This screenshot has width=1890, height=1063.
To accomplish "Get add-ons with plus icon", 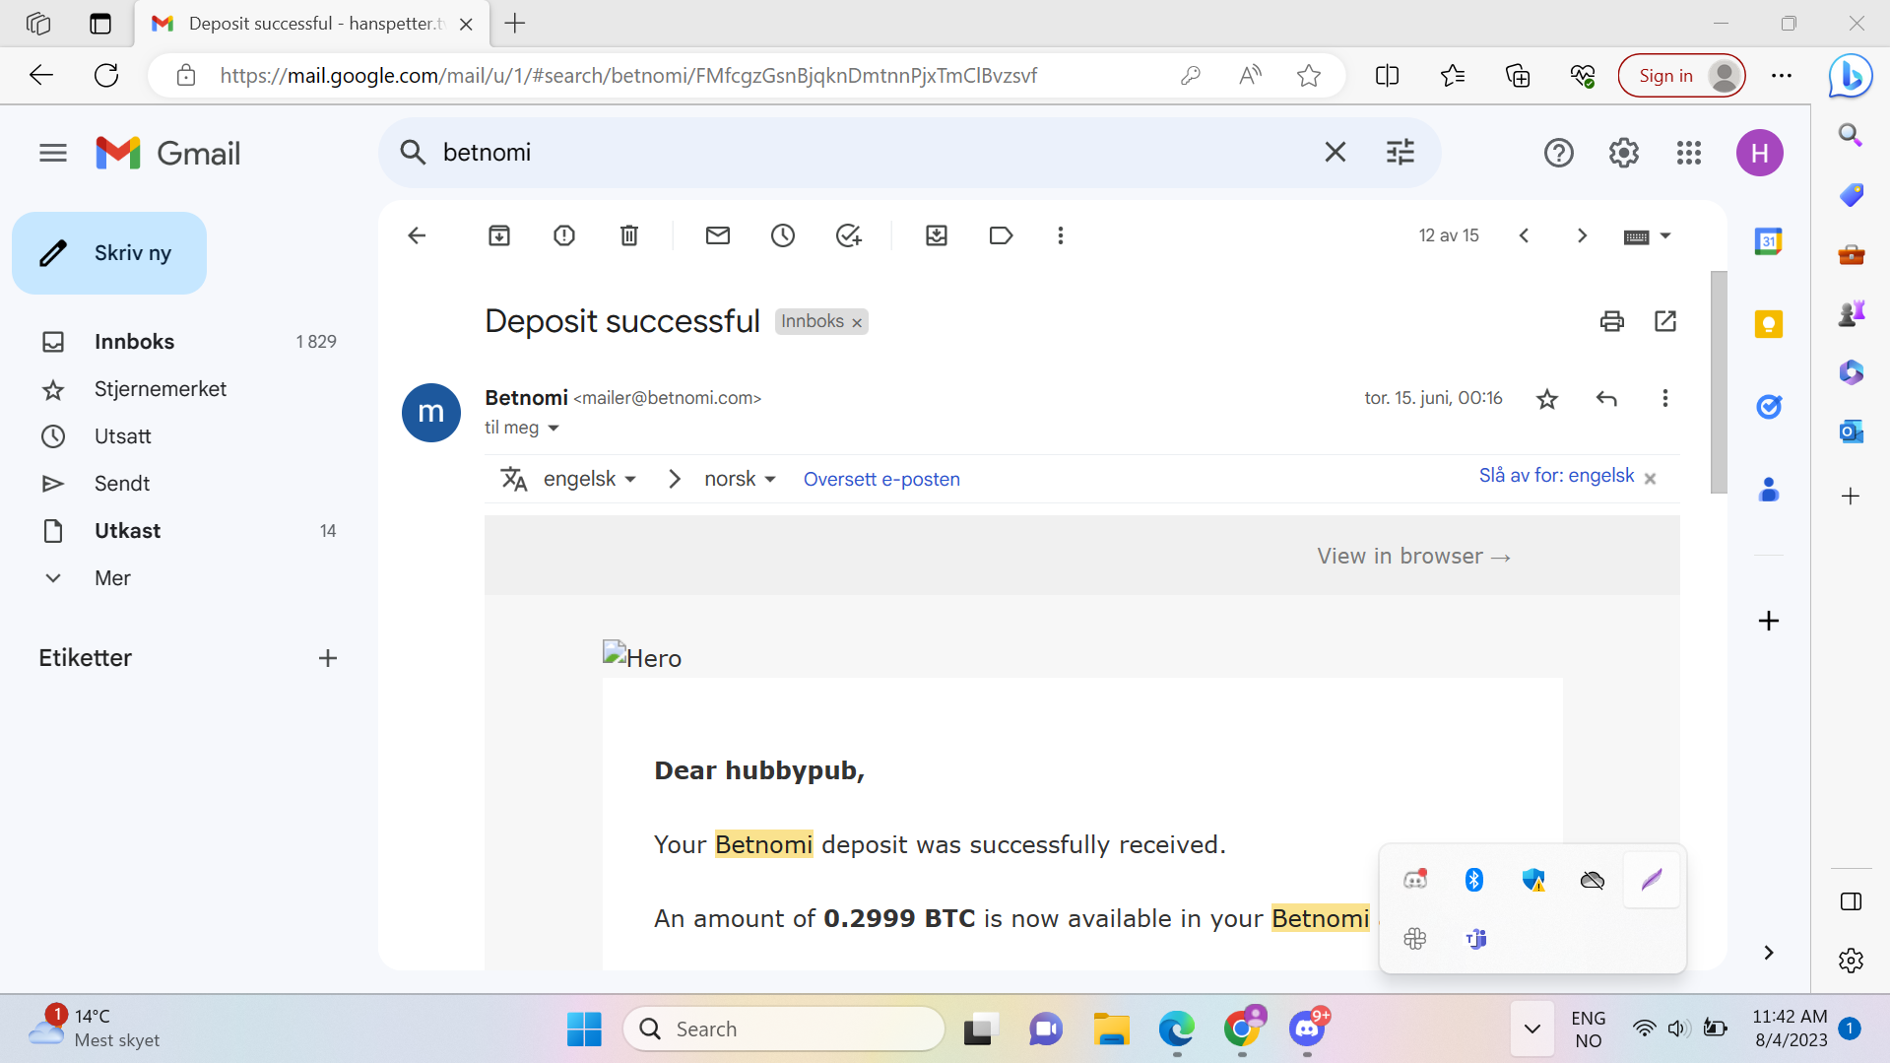I will [1769, 621].
